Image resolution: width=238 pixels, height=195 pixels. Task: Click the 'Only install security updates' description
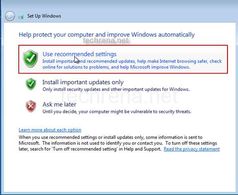pyautogui.click(x=116, y=89)
